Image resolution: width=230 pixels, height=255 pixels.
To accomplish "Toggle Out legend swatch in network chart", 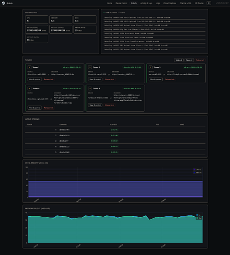I will click(x=197, y=218).
